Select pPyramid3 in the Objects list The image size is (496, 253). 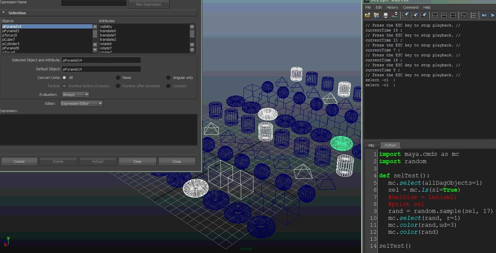[x=47, y=31]
